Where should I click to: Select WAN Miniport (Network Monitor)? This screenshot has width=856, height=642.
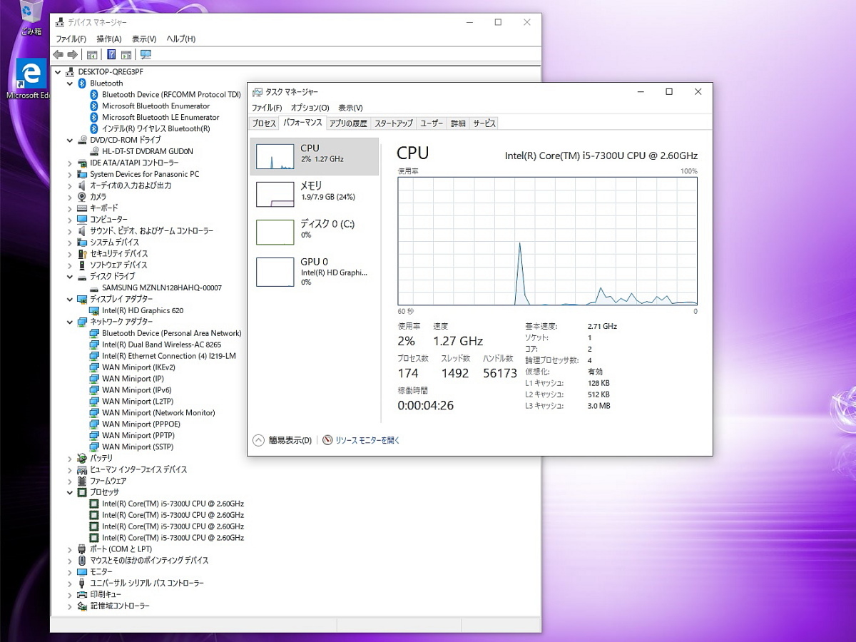[x=158, y=413]
